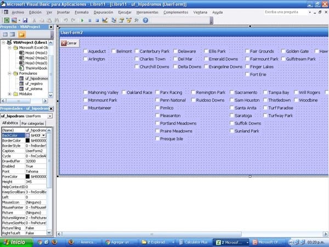
Task: Open the Properties Window toolbar icon
Action: 122,20
